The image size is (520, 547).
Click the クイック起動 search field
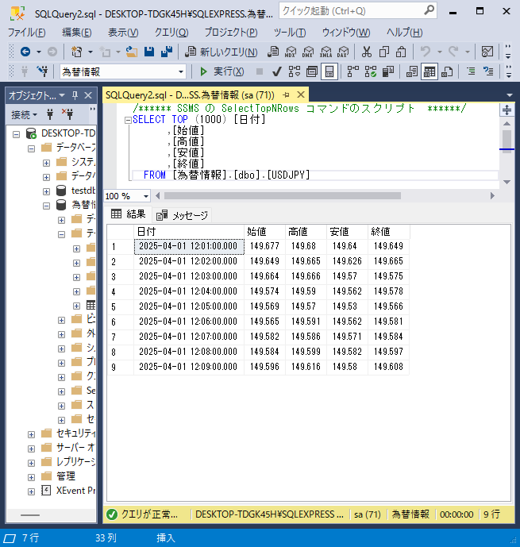pyautogui.click(x=349, y=11)
